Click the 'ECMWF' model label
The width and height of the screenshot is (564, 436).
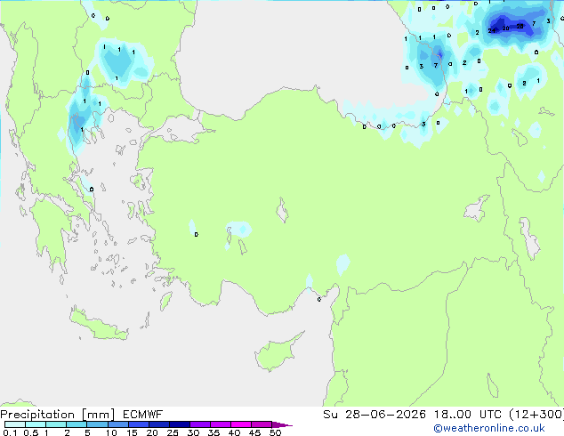pyautogui.click(x=143, y=415)
